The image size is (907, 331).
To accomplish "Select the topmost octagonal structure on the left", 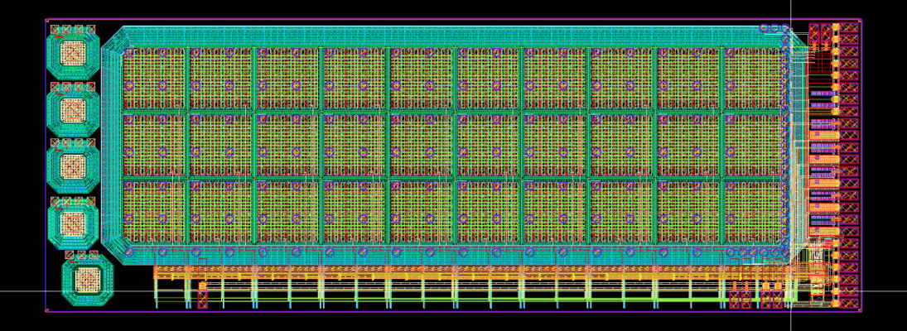I will (73, 54).
